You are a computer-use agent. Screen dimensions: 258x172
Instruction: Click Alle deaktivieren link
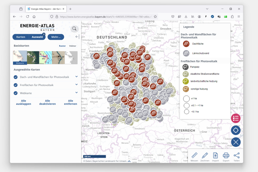tap(47, 102)
